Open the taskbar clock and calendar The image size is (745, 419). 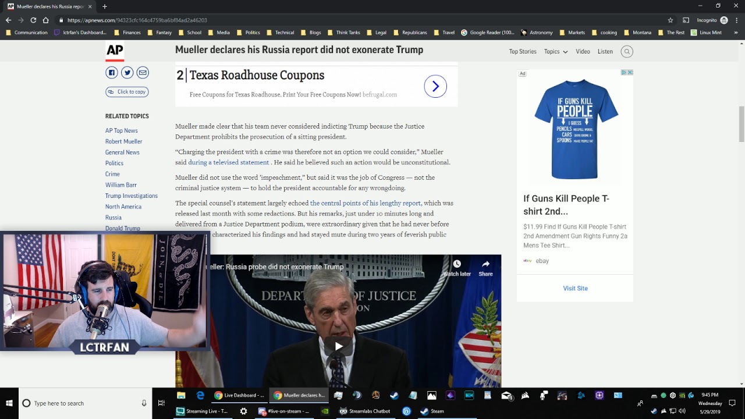point(710,403)
